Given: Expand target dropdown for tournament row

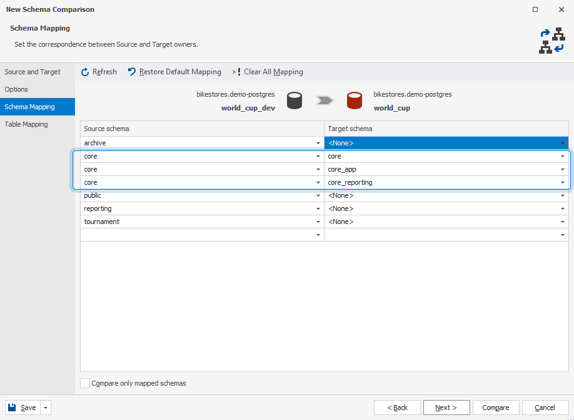Looking at the screenshot, I should (x=563, y=222).
